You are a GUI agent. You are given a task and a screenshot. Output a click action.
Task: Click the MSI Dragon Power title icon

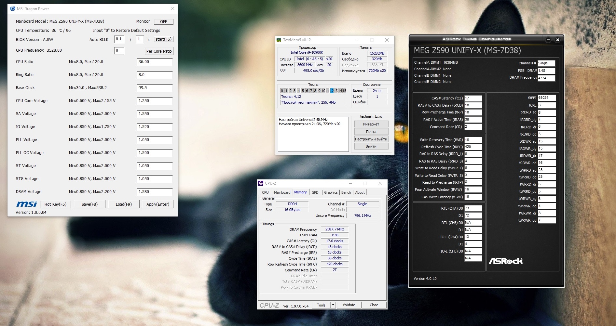point(13,9)
